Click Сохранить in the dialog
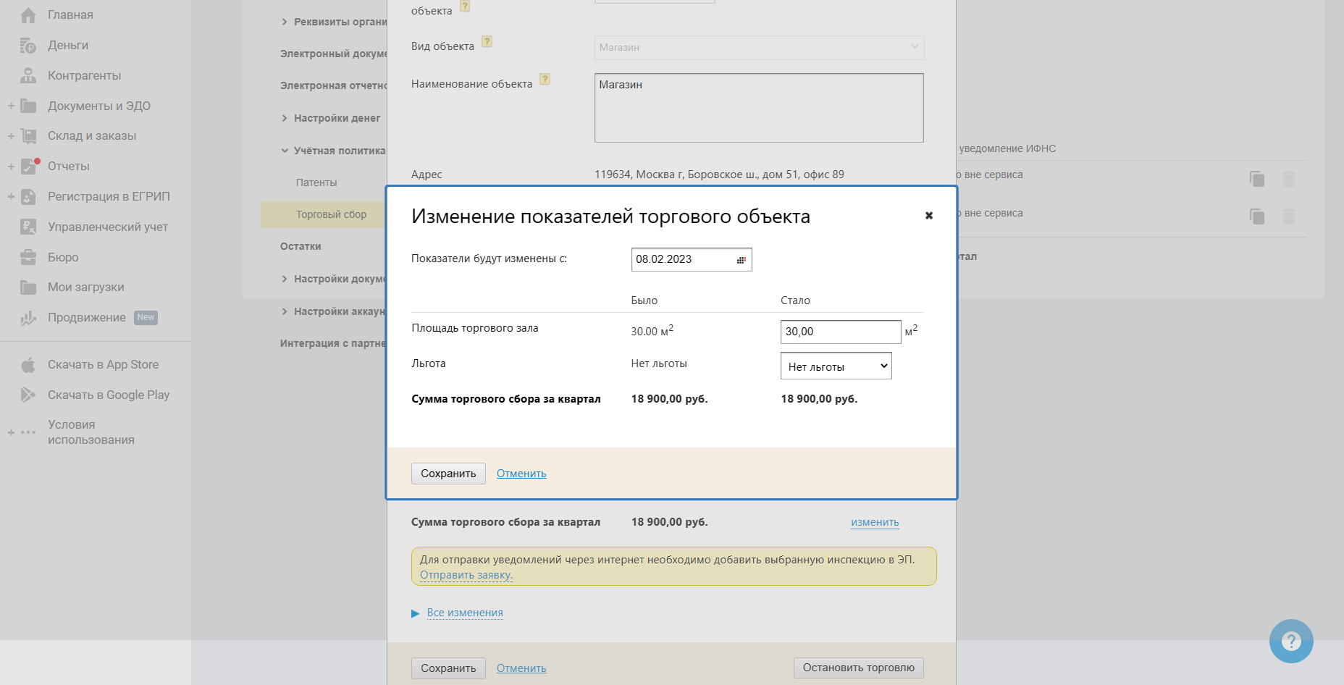 448,474
